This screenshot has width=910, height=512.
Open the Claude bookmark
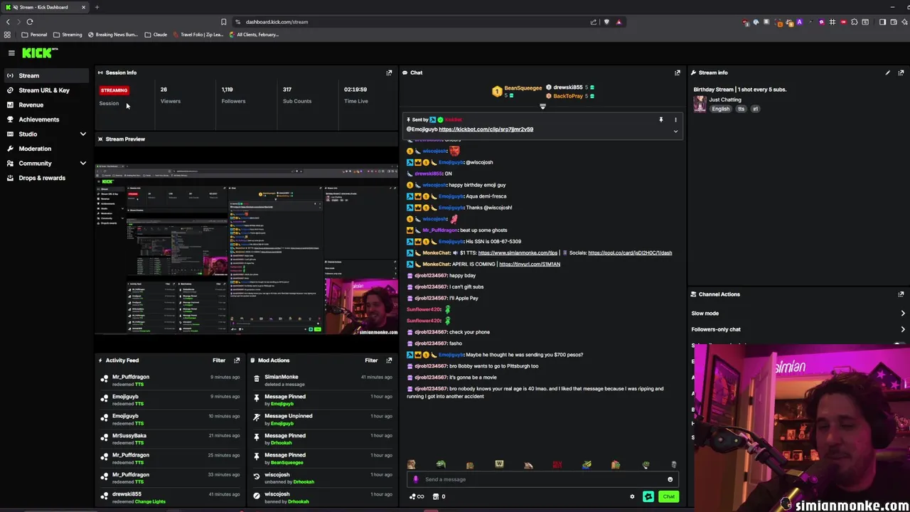pyautogui.click(x=156, y=34)
